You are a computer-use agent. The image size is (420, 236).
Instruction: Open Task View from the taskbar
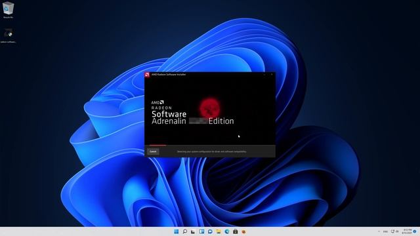point(193,231)
